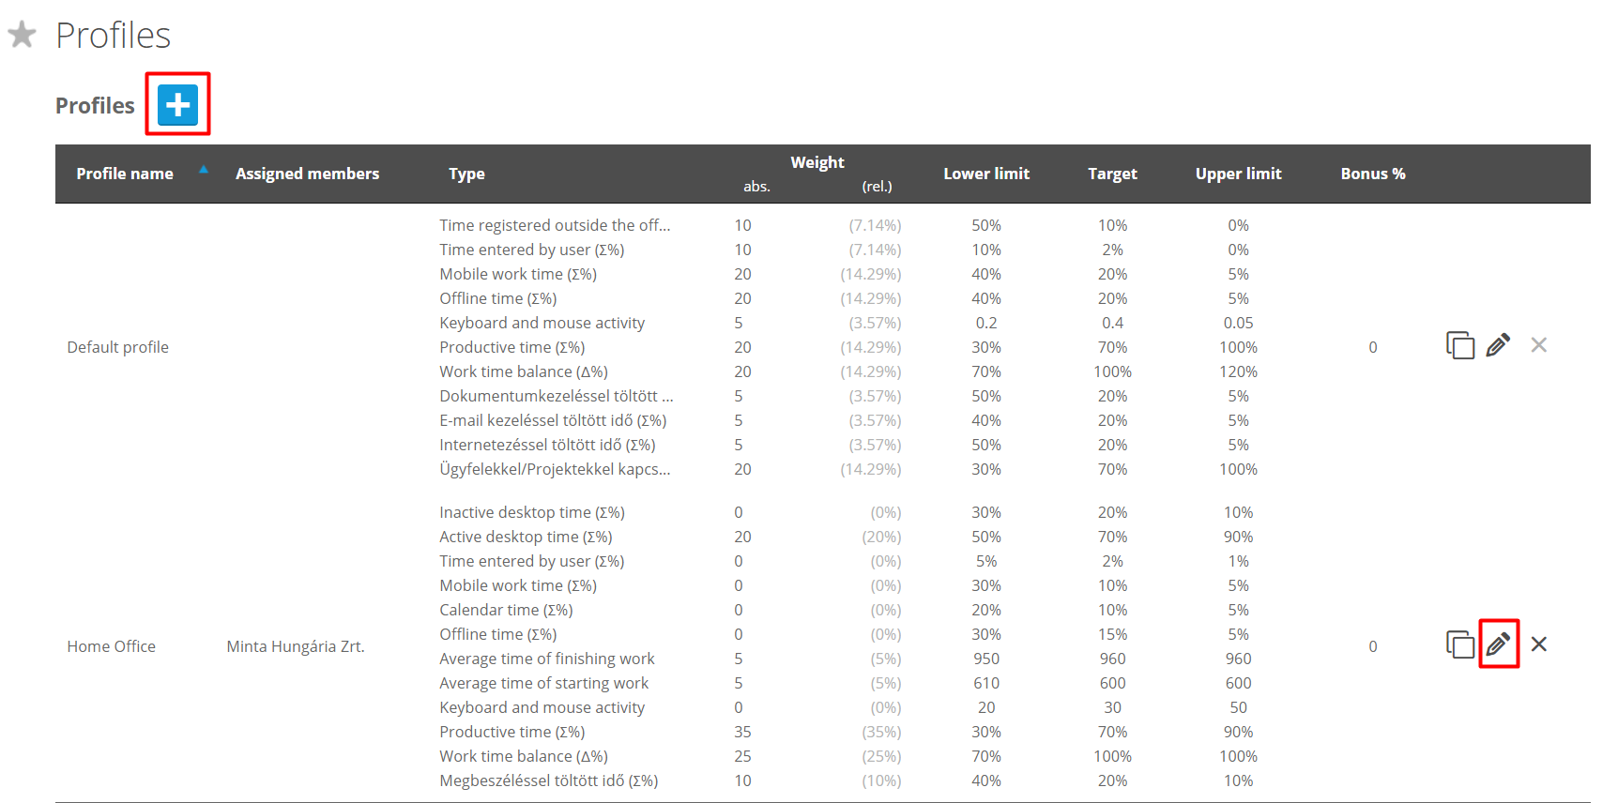The image size is (1618, 803).
Task: Duplicate the Home Office profile
Action: pyautogui.click(x=1459, y=644)
